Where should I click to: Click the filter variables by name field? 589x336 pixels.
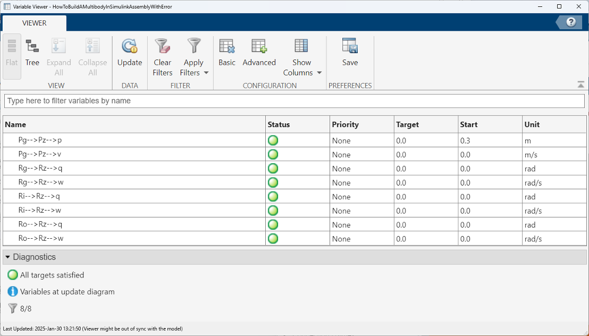coord(294,100)
